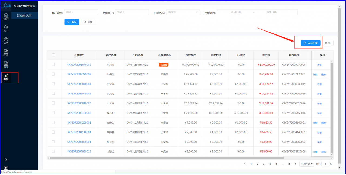Open remittance link SKYZYF2006150003
This screenshot has height=175, width=346.
79,113
